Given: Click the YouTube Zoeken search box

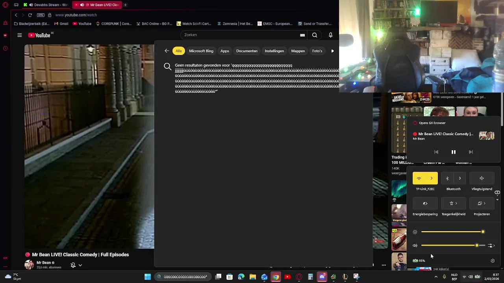Looking at the screenshot, I should 240,35.
